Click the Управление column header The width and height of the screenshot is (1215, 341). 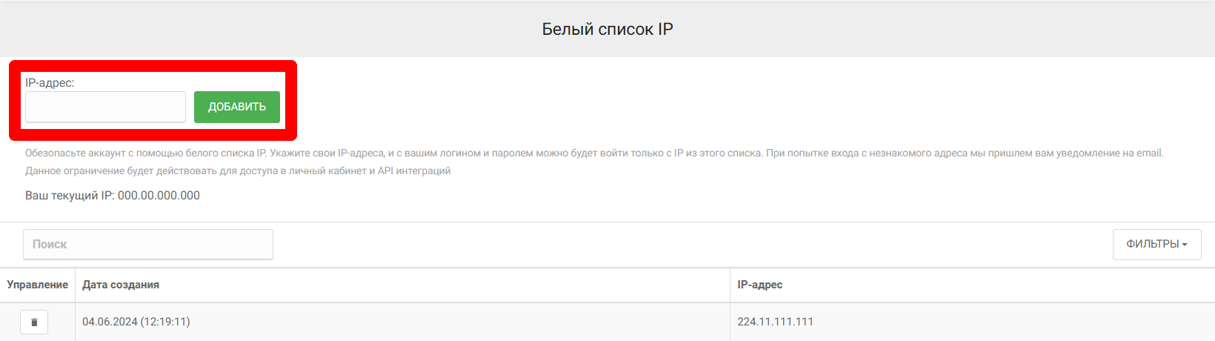pos(38,285)
